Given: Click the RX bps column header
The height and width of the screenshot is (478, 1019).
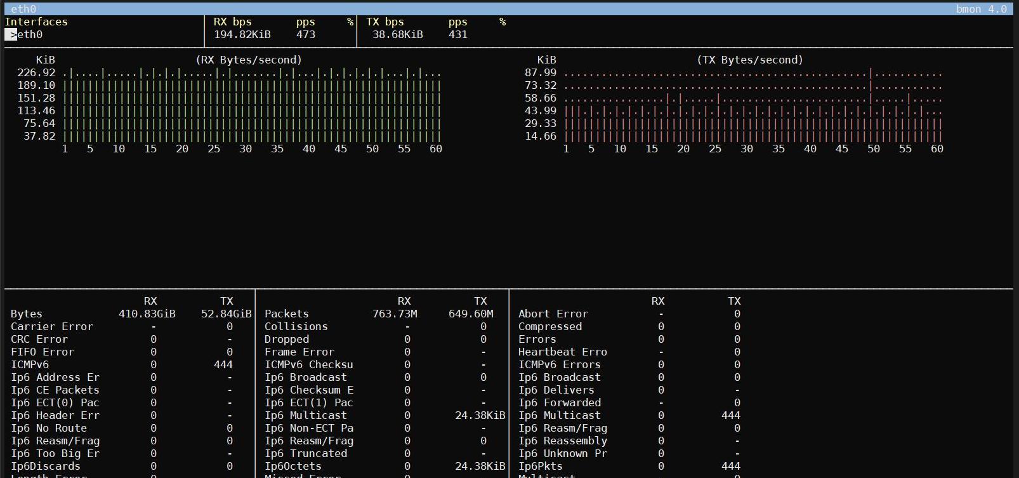Looking at the screenshot, I should point(233,22).
